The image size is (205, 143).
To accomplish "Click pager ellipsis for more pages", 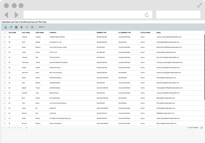I will tap(23, 128).
